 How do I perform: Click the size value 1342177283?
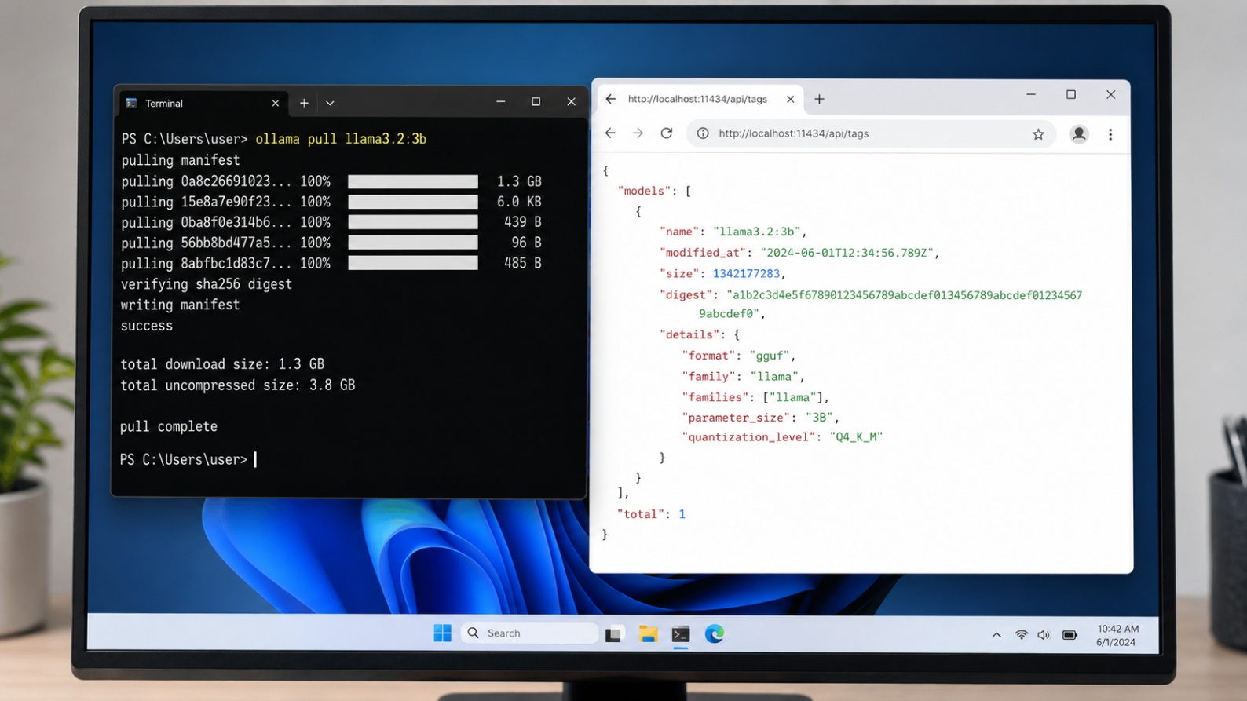point(746,273)
